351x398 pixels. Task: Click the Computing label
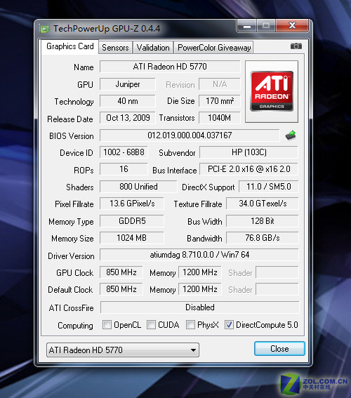[x=75, y=326]
